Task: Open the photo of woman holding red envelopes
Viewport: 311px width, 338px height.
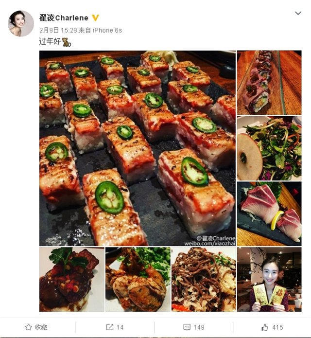Action: [269, 279]
